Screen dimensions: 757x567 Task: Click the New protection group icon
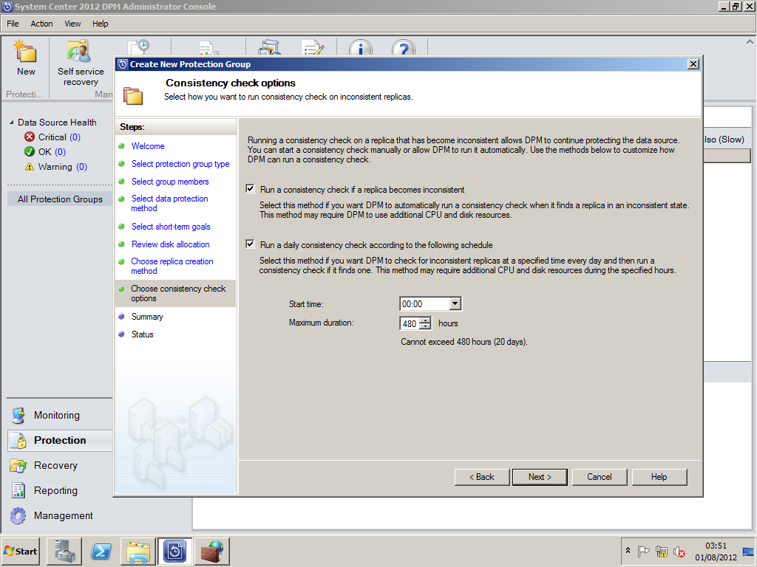[26, 52]
